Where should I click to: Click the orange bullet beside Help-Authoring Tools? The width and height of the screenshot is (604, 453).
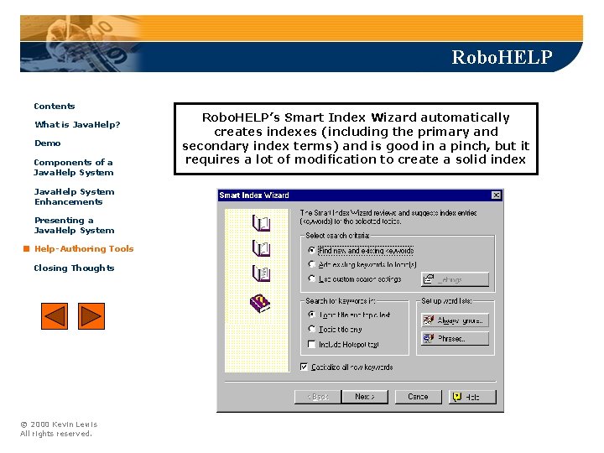pyautogui.click(x=26, y=249)
